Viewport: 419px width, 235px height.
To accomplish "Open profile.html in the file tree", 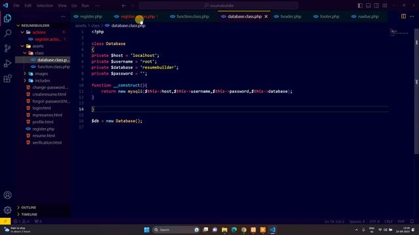I will 43,122.
